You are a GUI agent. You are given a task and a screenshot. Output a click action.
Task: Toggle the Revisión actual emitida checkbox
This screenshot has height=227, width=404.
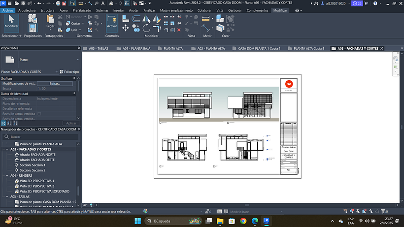(x=39, y=114)
